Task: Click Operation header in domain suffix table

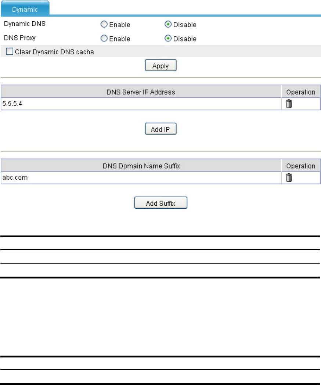Action: 301,165
